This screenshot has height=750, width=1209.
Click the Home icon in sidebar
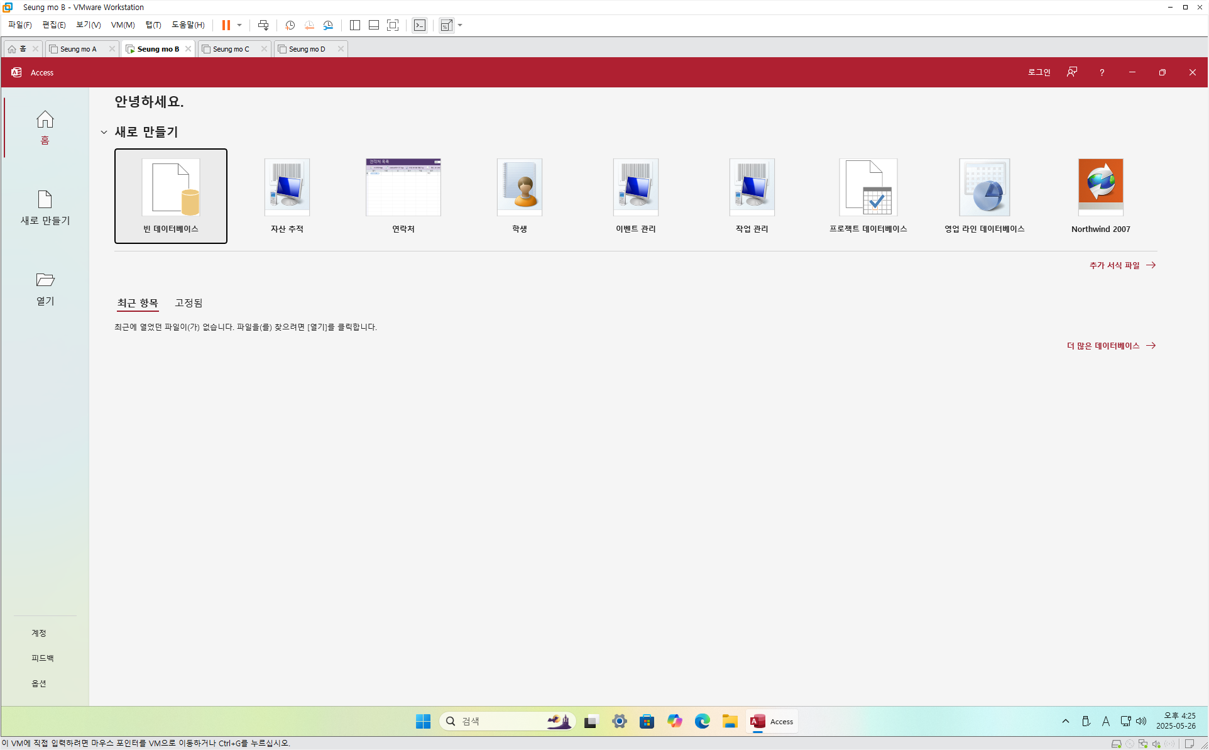[x=45, y=119]
